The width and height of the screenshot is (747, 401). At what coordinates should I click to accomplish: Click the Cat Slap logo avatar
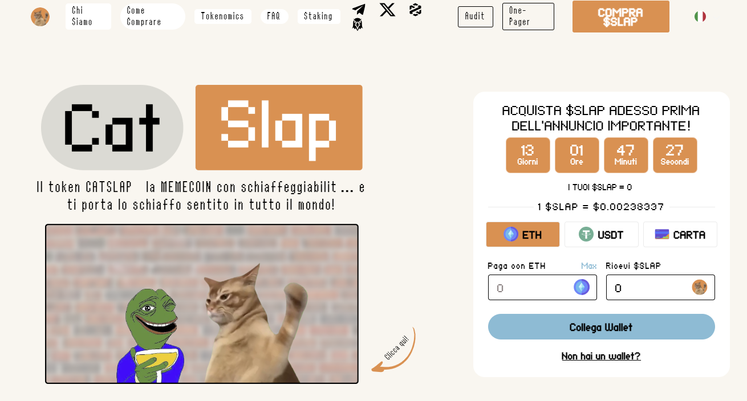click(40, 17)
